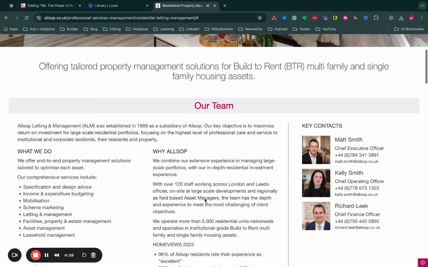Mute audio on the Residential Property tab
428x267 pixels.
tap(208, 6)
